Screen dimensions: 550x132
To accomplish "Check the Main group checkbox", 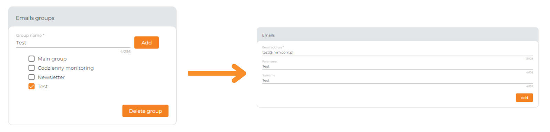I will (31, 59).
